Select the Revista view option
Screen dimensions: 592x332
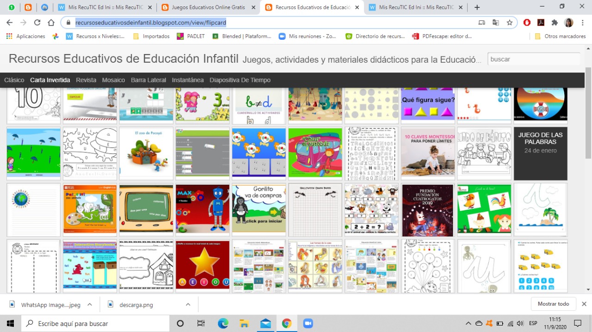(x=86, y=80)
